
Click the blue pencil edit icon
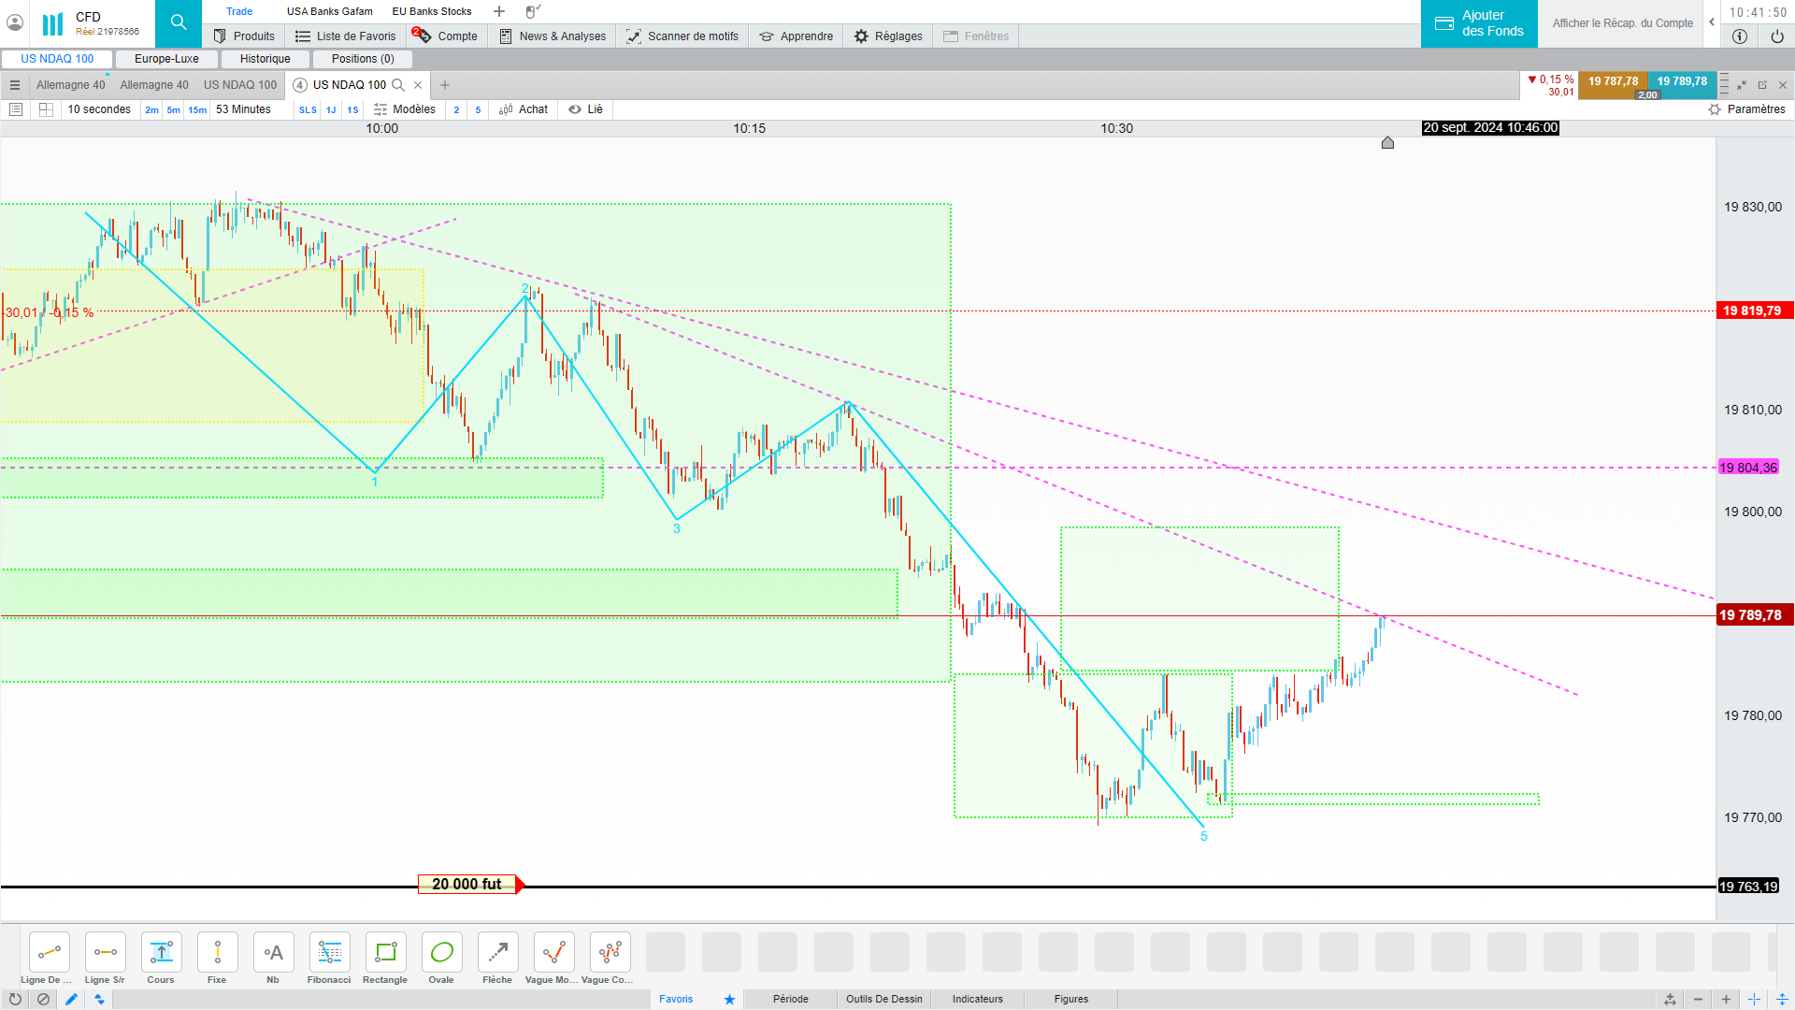[x=71, y=999]
